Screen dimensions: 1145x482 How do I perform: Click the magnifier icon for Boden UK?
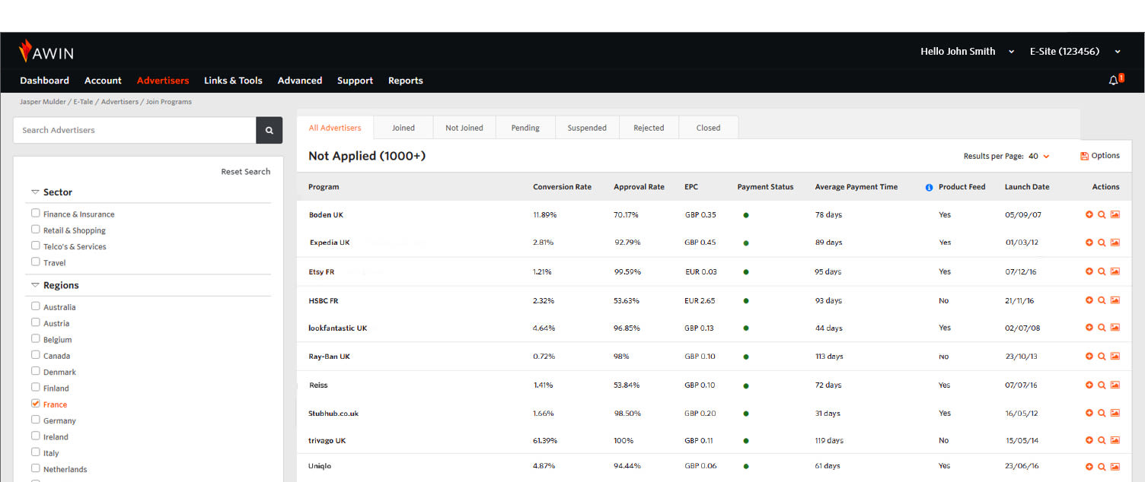(x=1102, y=215)
